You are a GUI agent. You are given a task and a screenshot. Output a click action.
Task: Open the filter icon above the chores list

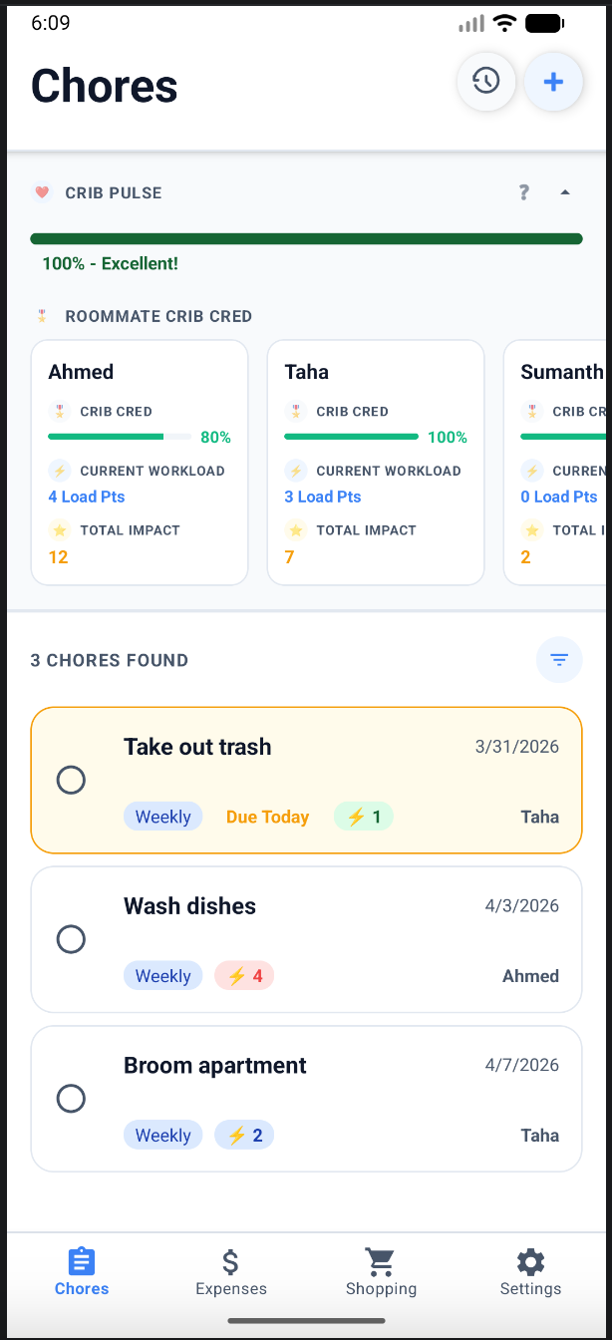click(x=559, y=659)
